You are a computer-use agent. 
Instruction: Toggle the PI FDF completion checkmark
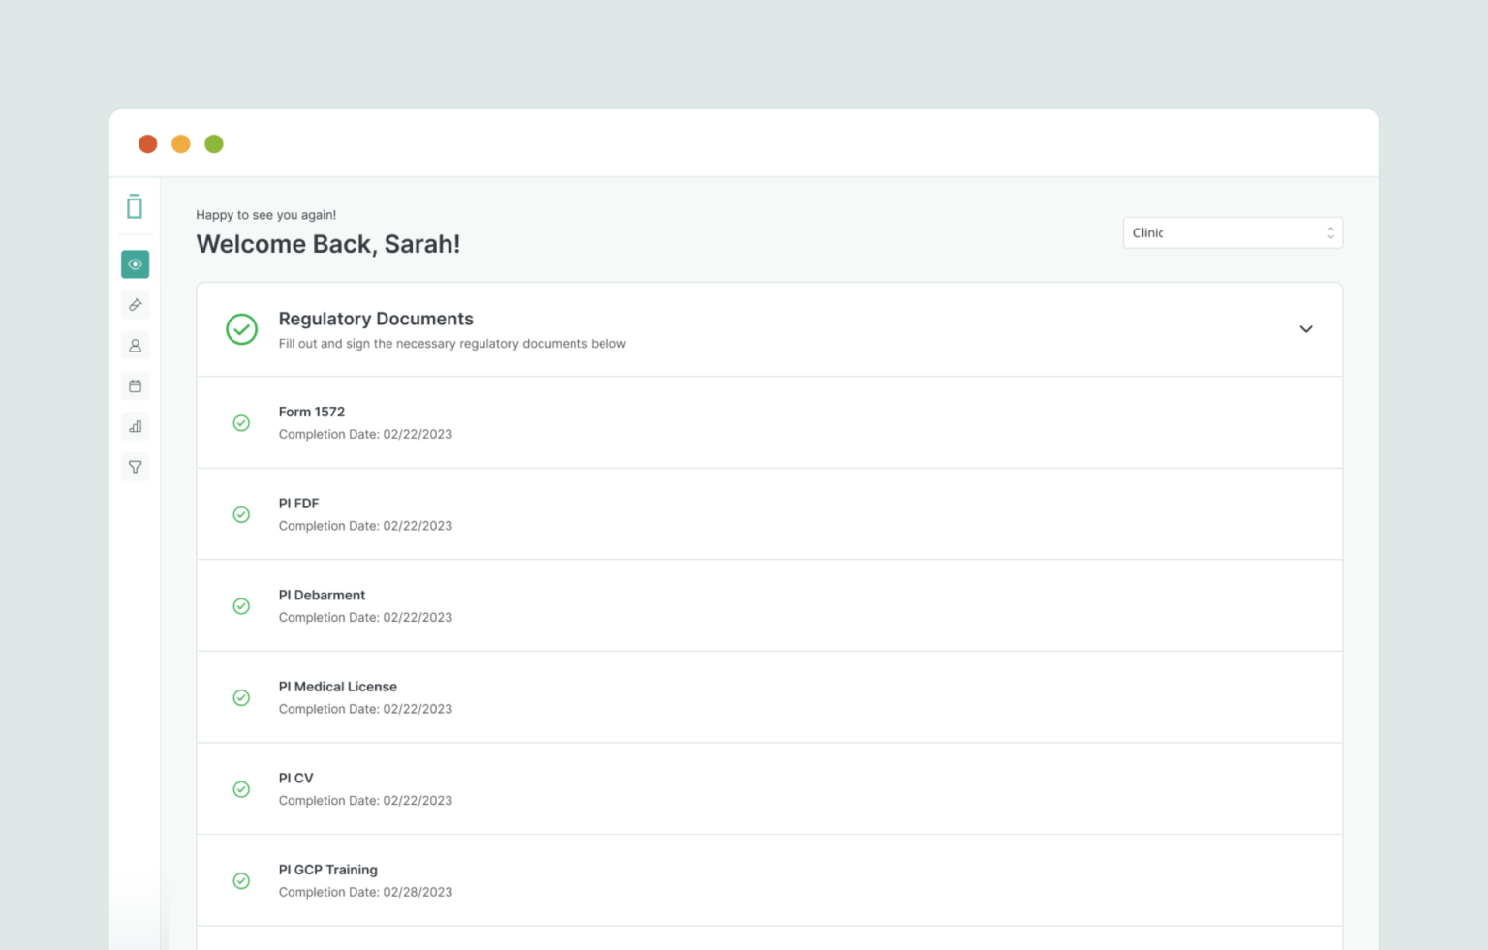pyautogui.click(x=241, y=515)
